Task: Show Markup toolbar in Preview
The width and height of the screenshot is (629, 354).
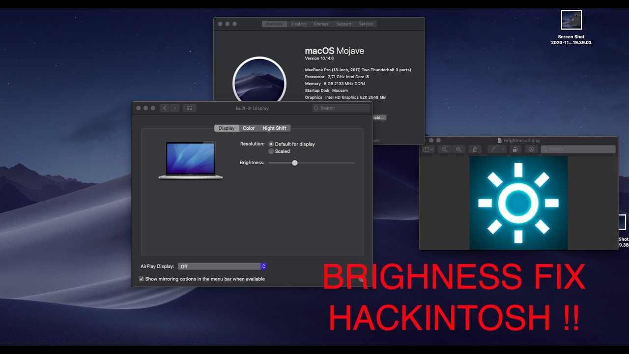Action: tap(531, 149)
